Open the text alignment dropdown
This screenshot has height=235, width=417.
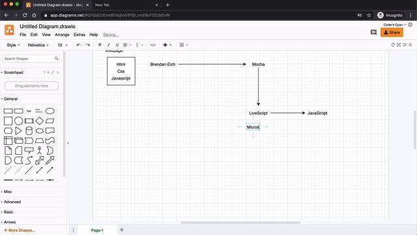click(128, 45)
